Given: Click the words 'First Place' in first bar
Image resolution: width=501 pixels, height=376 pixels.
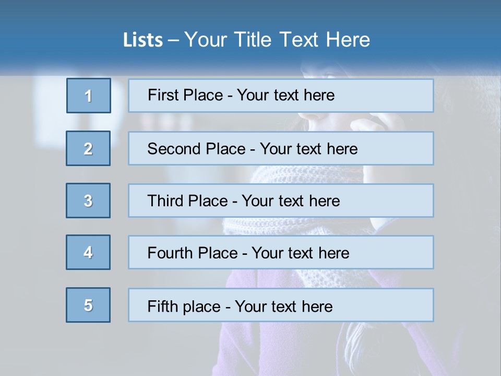Looking at the screenshot, I should (185, 95).
